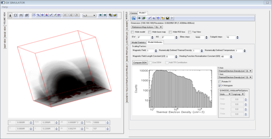The width and height of the screenshot is (272, 139).
Task: Check the Hide ROI box option
Action: (x=170, y=32)
